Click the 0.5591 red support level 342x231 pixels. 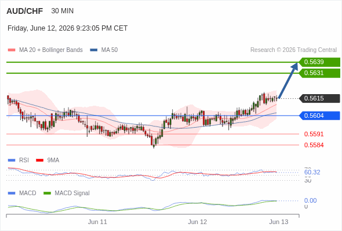[314, 134]
